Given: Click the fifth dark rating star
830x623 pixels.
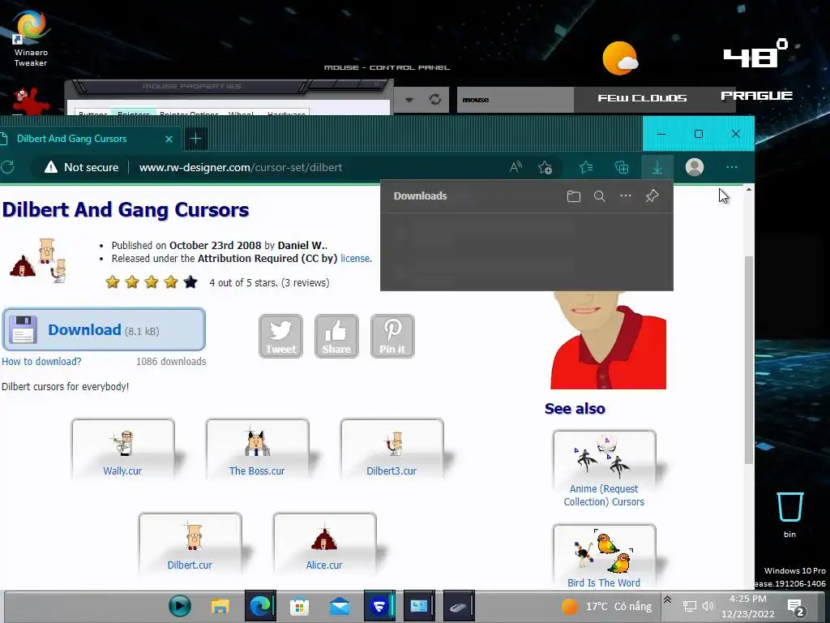Looking at the screenshot, I should click(190, 281).
